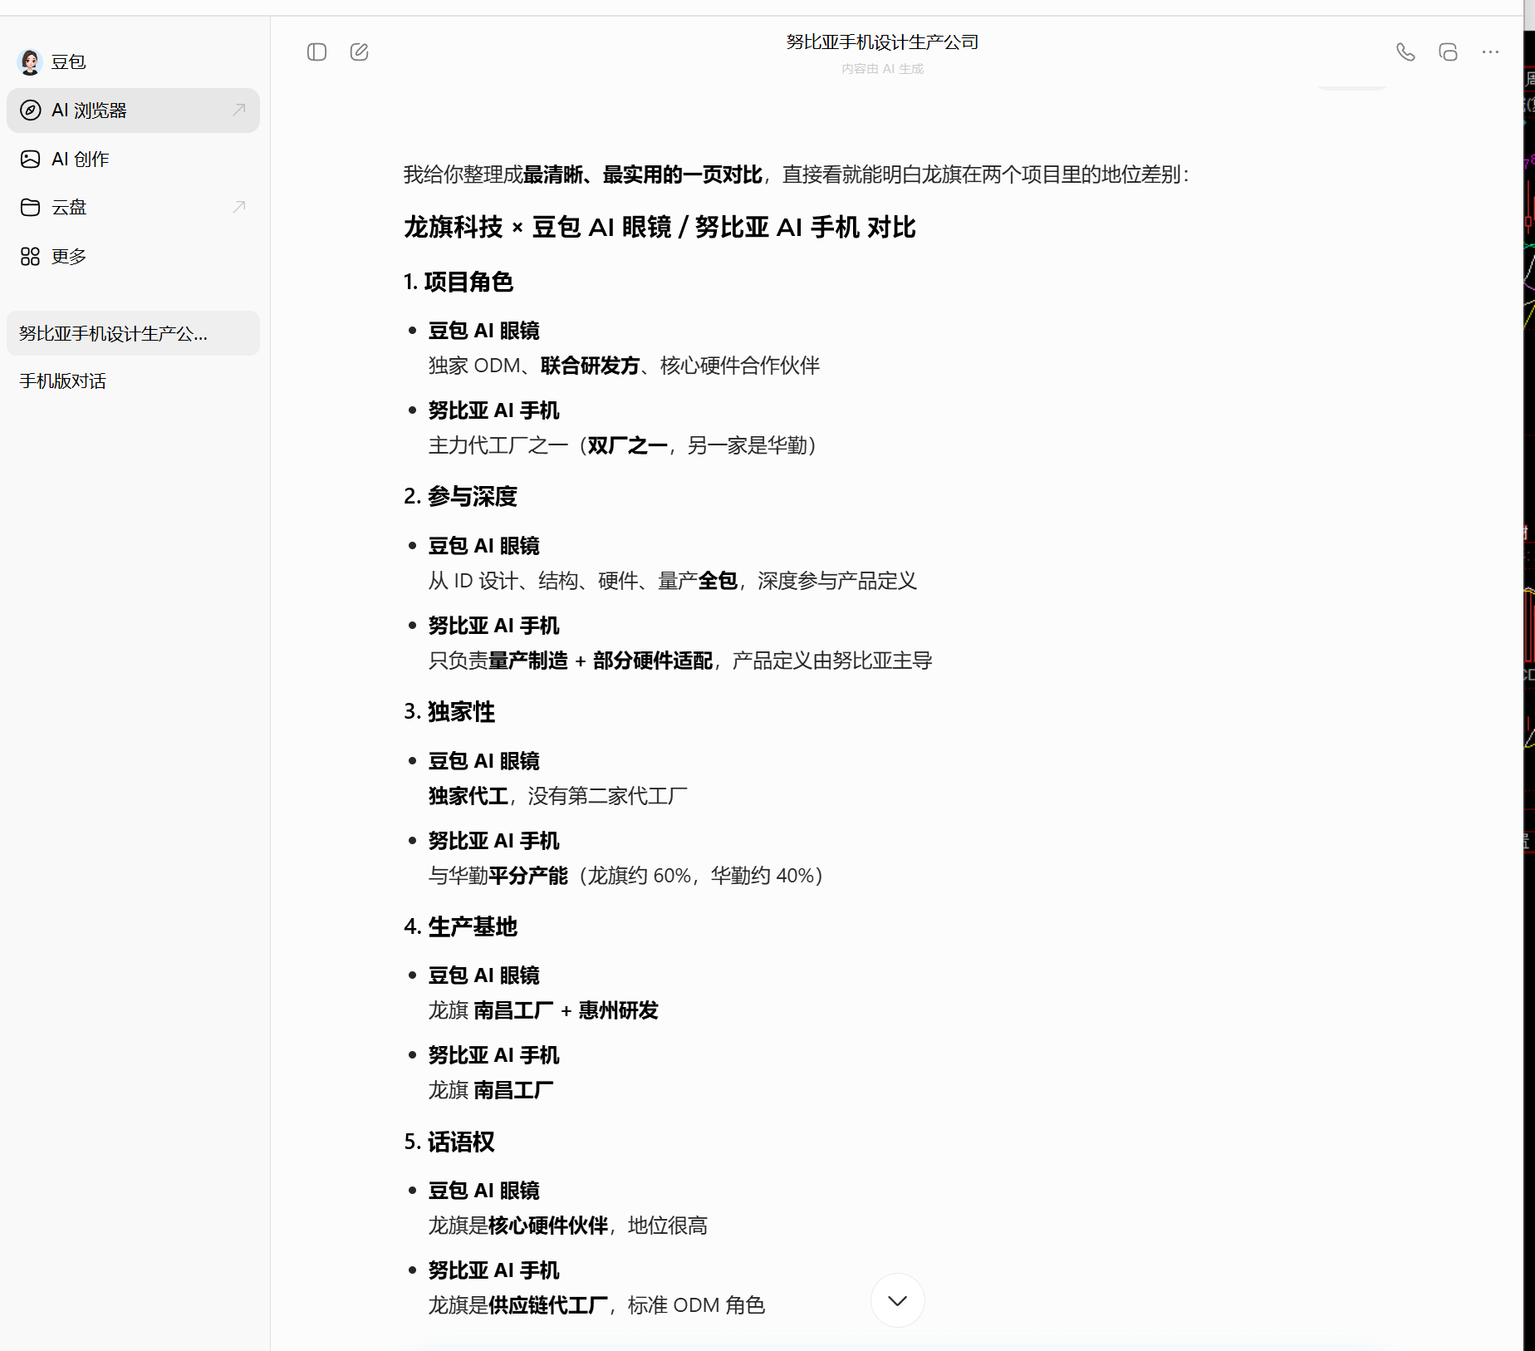Screen dimensions: 1535x1351
Task: Click the line 从 ID 设计、结构、硬件
Action: (673, 581)
